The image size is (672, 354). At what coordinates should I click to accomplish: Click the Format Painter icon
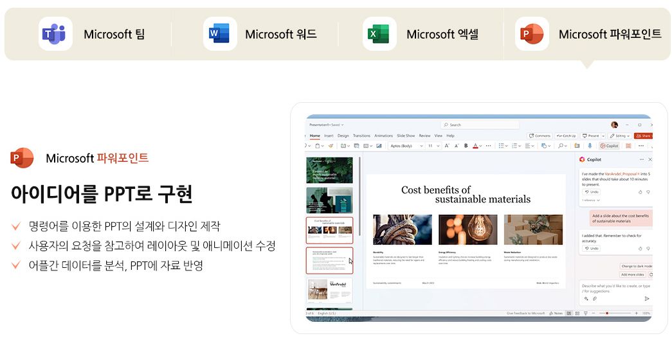click(x=331, y=146)
